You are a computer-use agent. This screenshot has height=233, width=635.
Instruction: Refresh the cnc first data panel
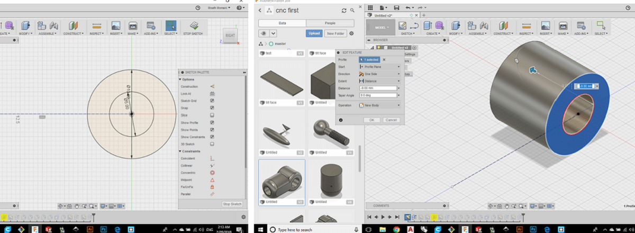[x=344, y=10]
